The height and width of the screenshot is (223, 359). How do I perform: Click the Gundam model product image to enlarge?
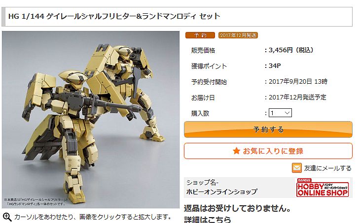pyautogui.click(x=91, y=120)
